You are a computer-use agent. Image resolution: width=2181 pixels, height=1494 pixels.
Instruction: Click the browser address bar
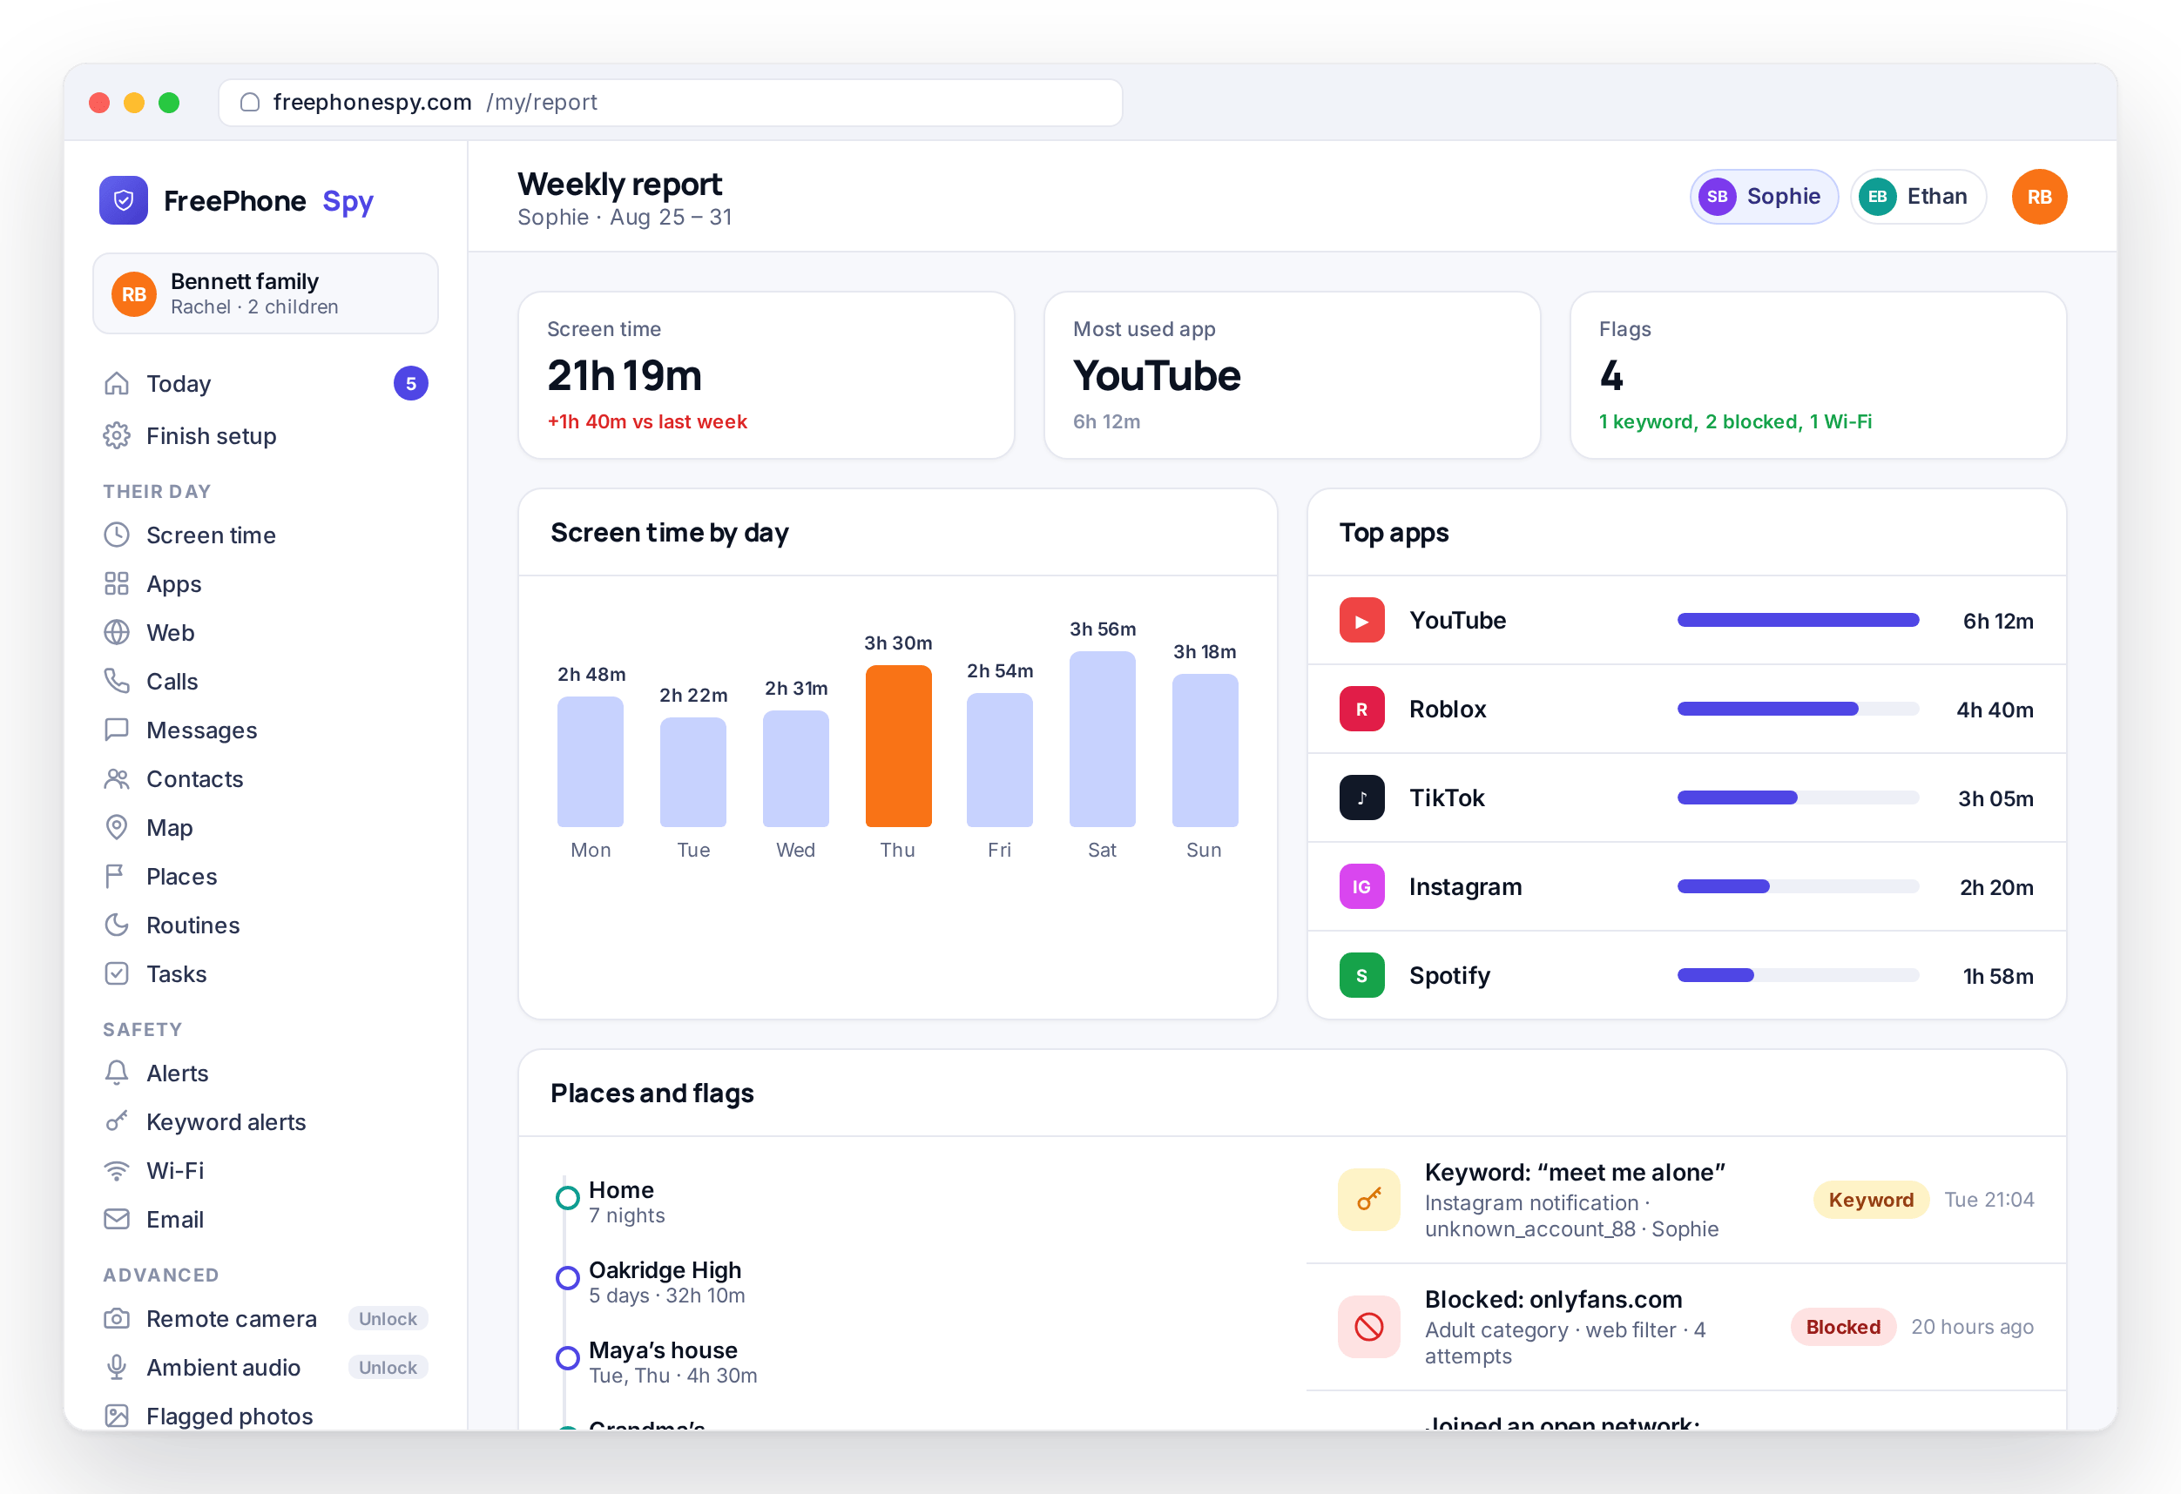tap(670, 102)
